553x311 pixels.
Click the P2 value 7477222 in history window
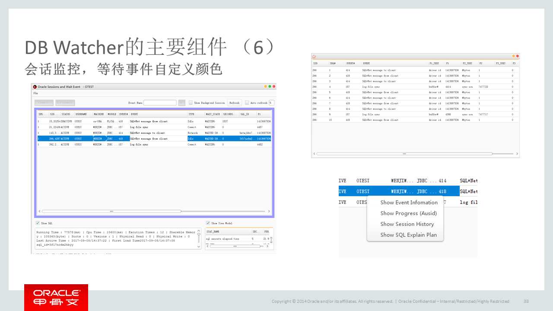coord(483,86)
